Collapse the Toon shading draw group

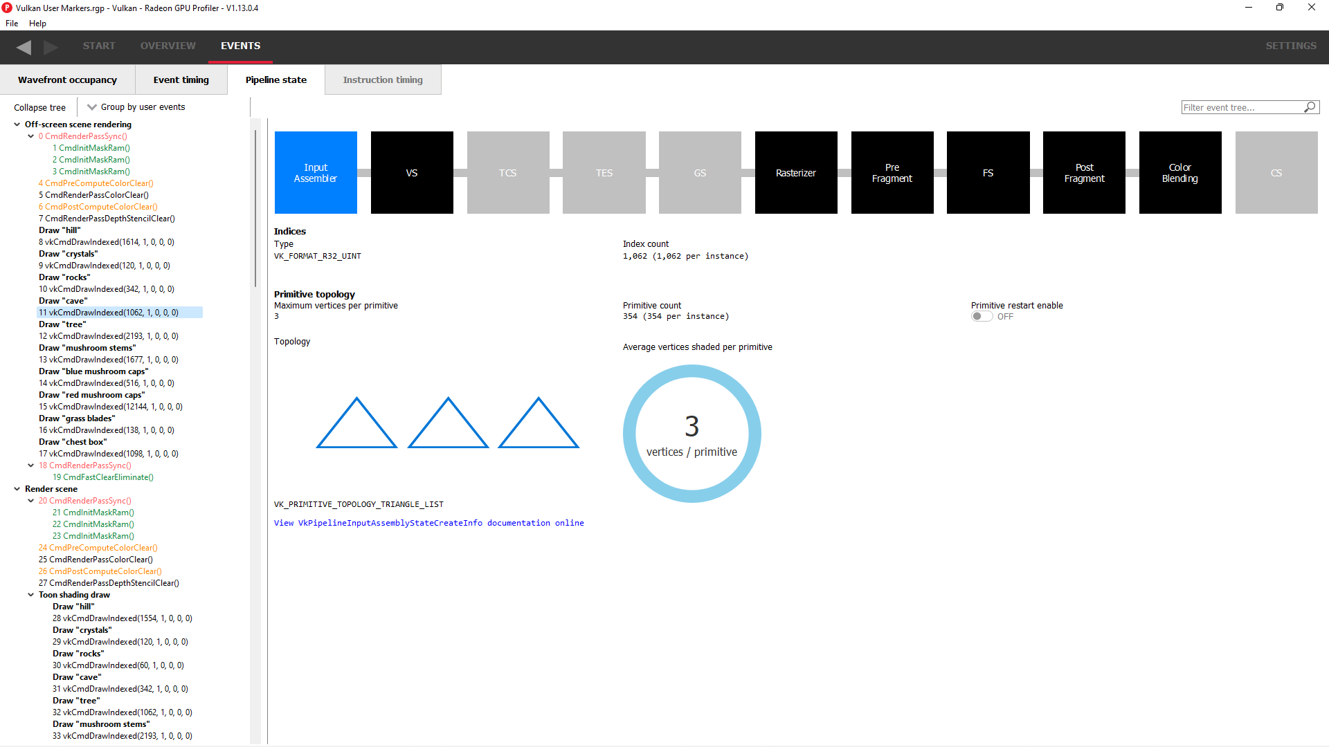pos(31,595)
